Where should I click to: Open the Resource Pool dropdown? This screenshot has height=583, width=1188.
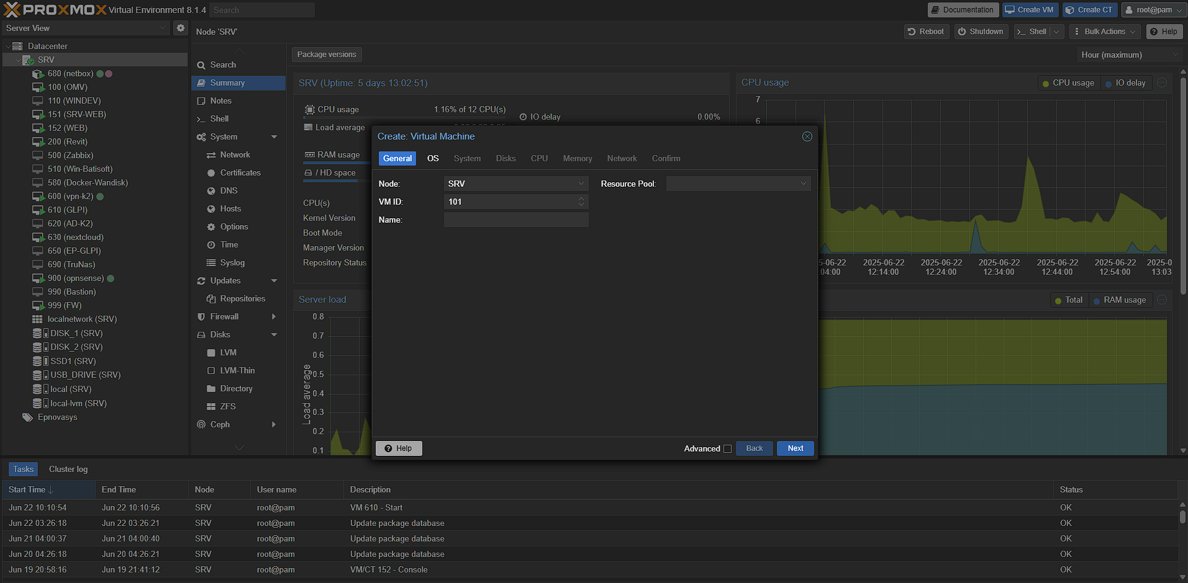pyautogui.click(x=804, y=184)
